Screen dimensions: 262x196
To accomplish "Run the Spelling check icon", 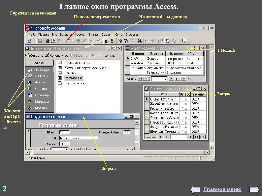I will 59,41.
